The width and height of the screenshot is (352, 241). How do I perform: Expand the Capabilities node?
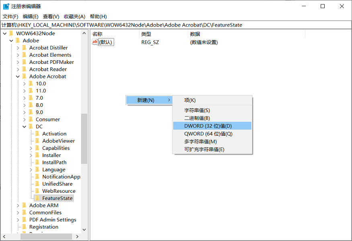pyautogui.click(x=31, y=148)
